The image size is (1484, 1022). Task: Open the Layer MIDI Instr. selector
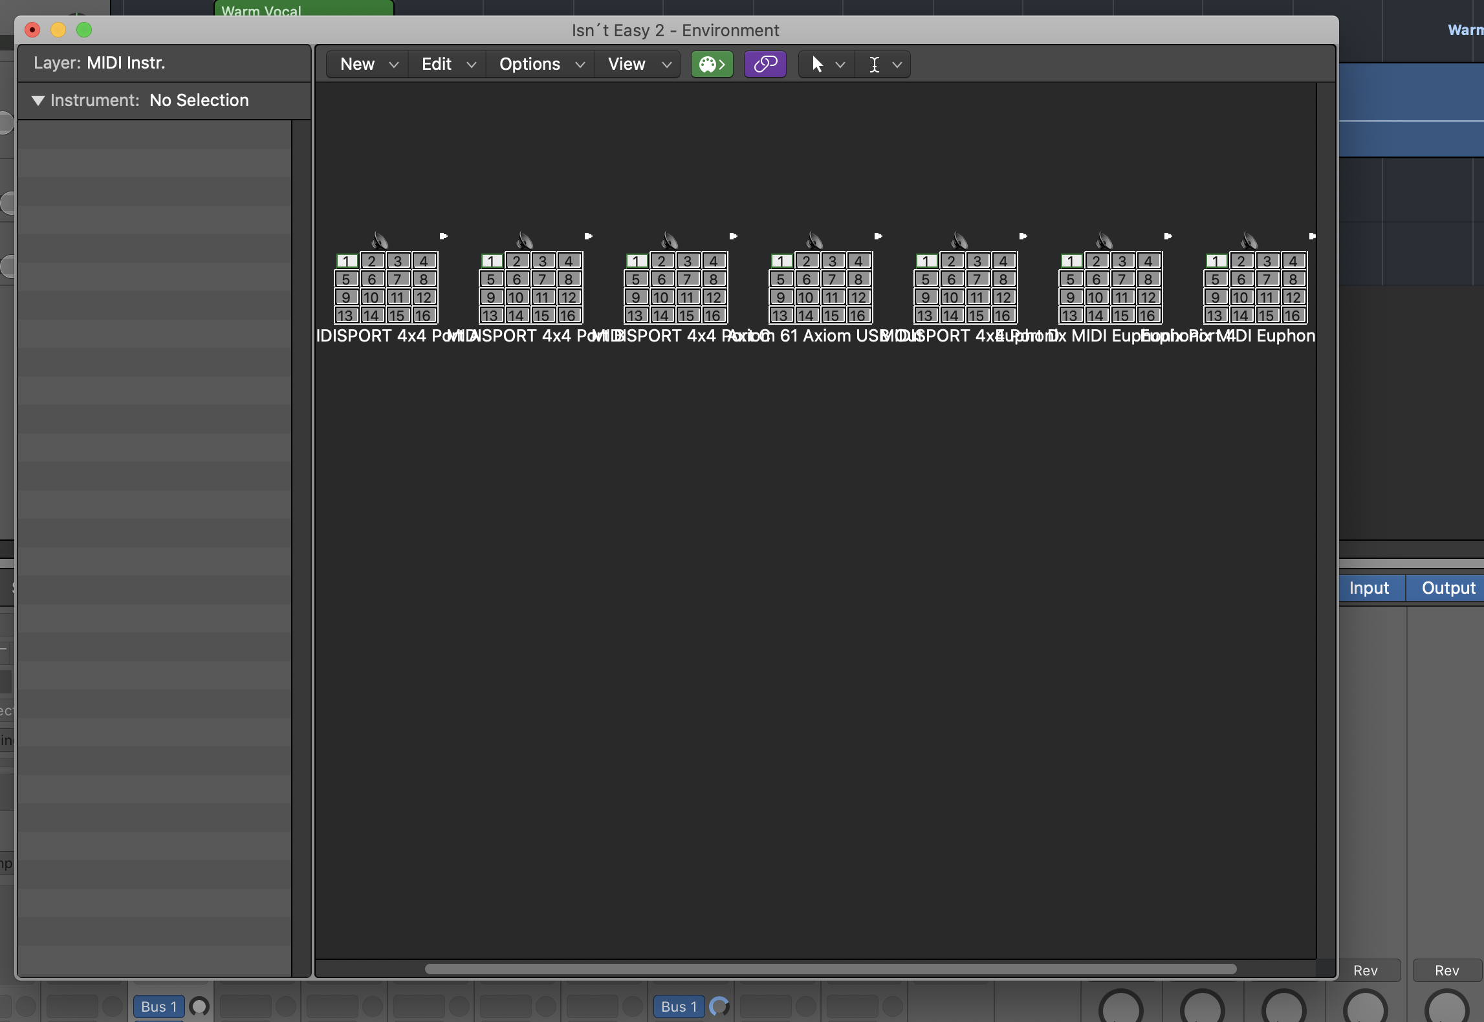(125, 63)
